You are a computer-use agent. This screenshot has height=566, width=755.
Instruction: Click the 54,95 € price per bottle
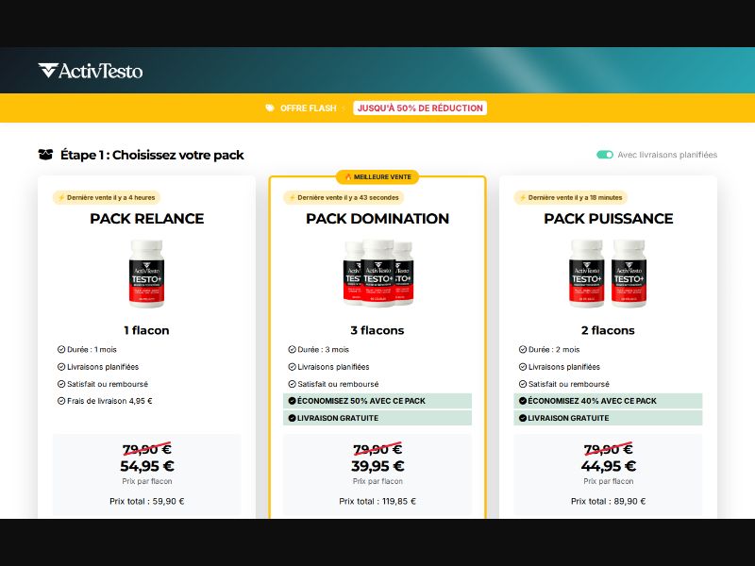[147, 466]
